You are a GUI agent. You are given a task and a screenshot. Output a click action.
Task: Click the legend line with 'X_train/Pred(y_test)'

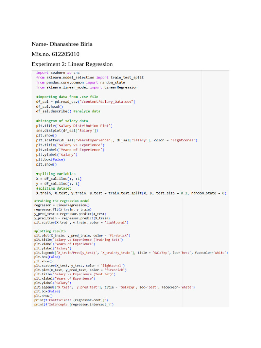[x=131, y=253]
